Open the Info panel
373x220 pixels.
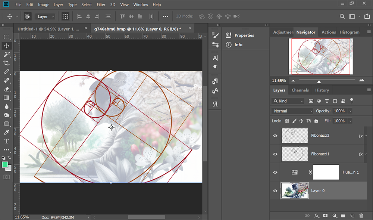[x=239, y=44]
